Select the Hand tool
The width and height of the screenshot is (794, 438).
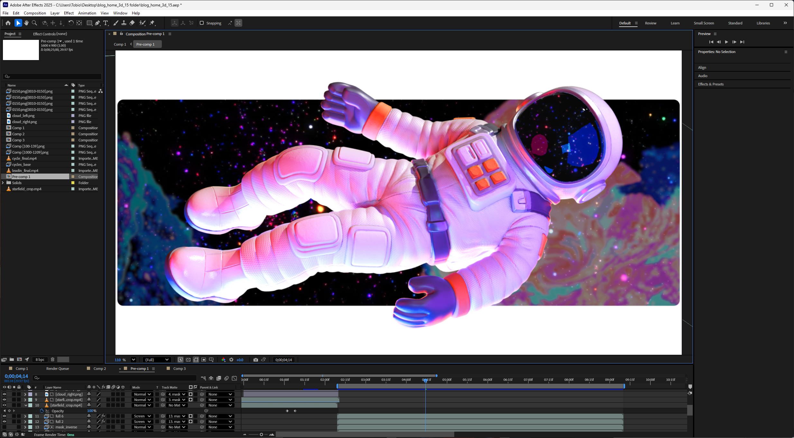26,23
